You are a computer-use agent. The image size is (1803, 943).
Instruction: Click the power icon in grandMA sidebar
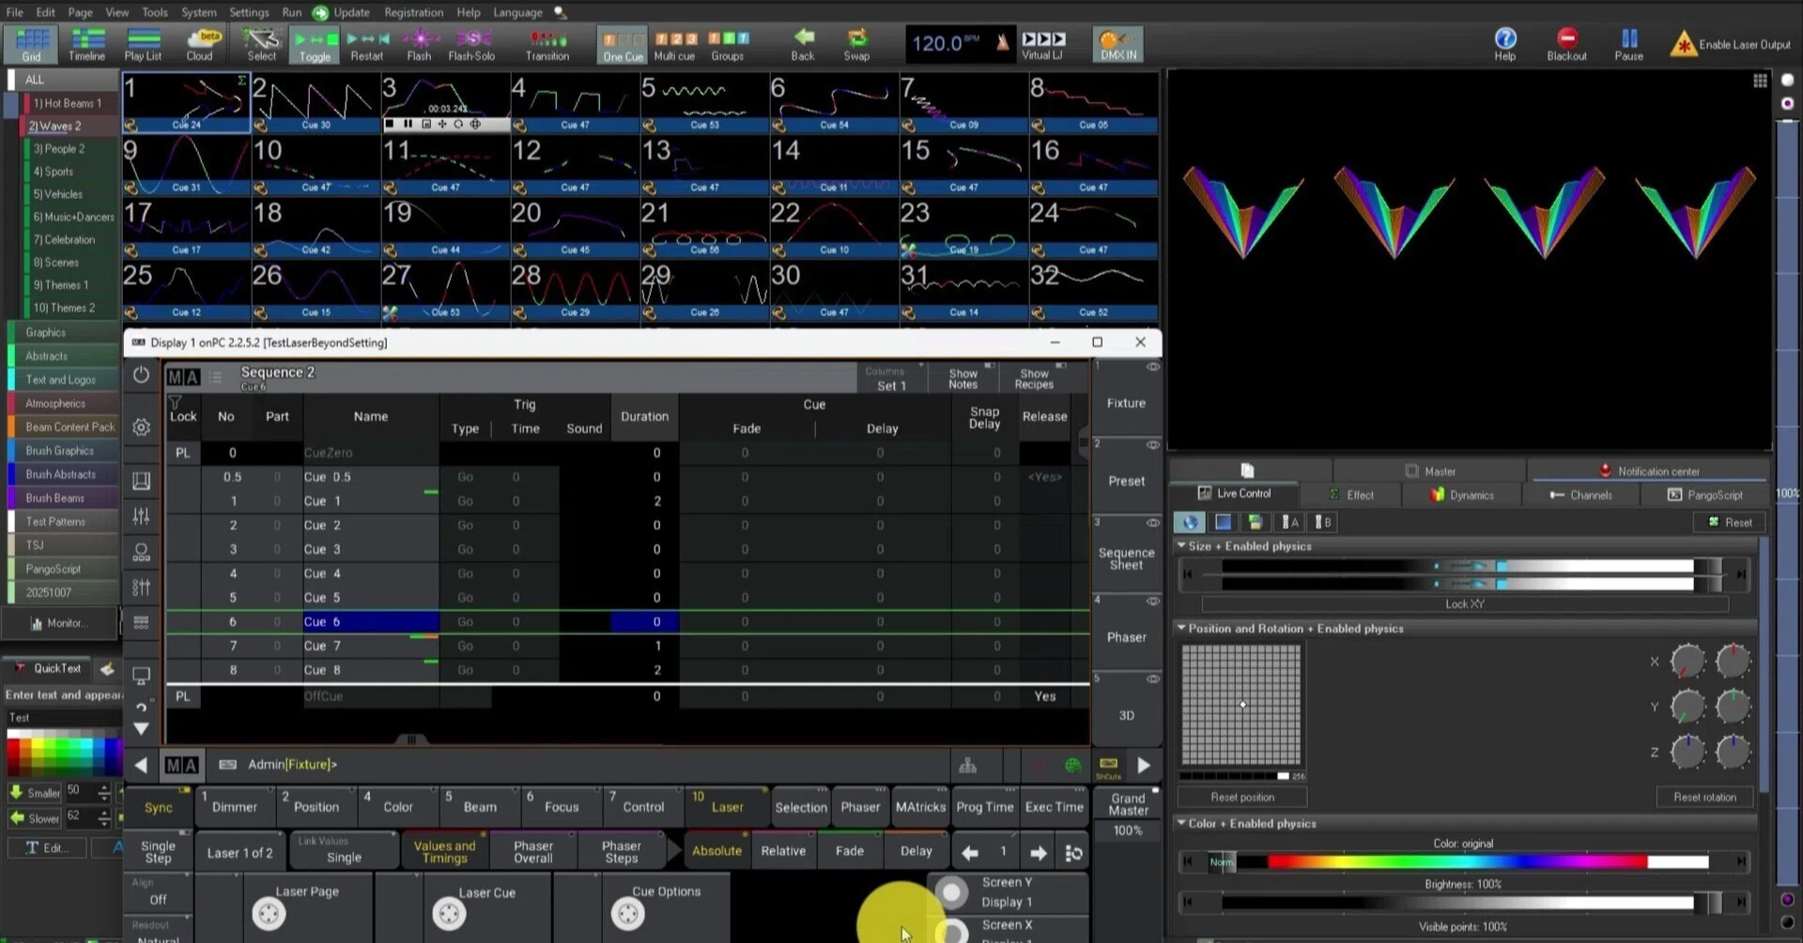(141, 374)
